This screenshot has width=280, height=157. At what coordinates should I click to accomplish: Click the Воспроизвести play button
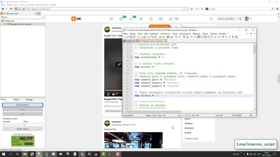[23, 105]
